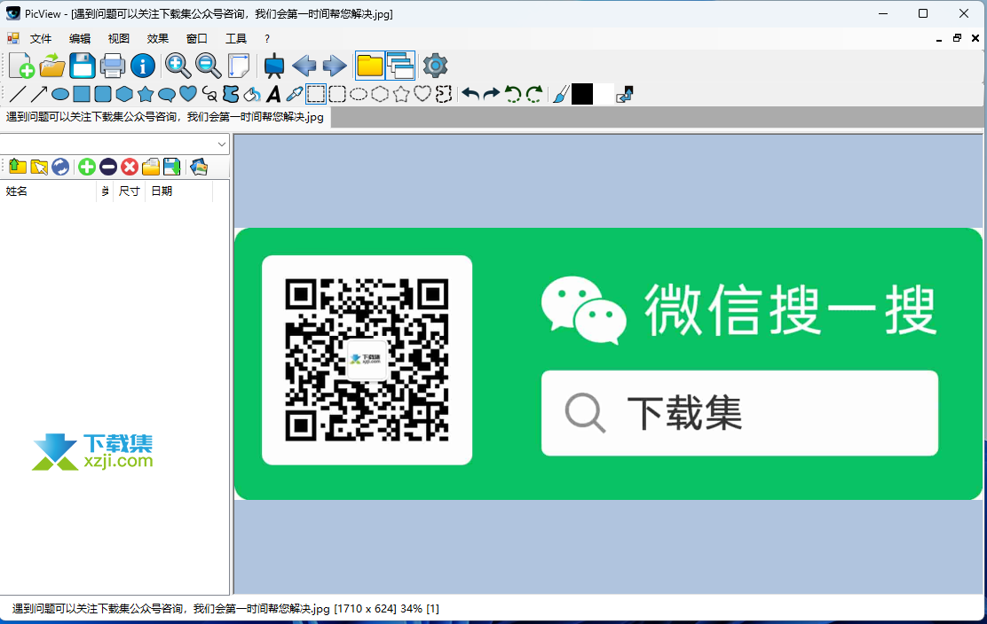The width and height of the screenshot is (987, 624).
Task: Open the white background color swatch
Action: [x=604, y=94]
